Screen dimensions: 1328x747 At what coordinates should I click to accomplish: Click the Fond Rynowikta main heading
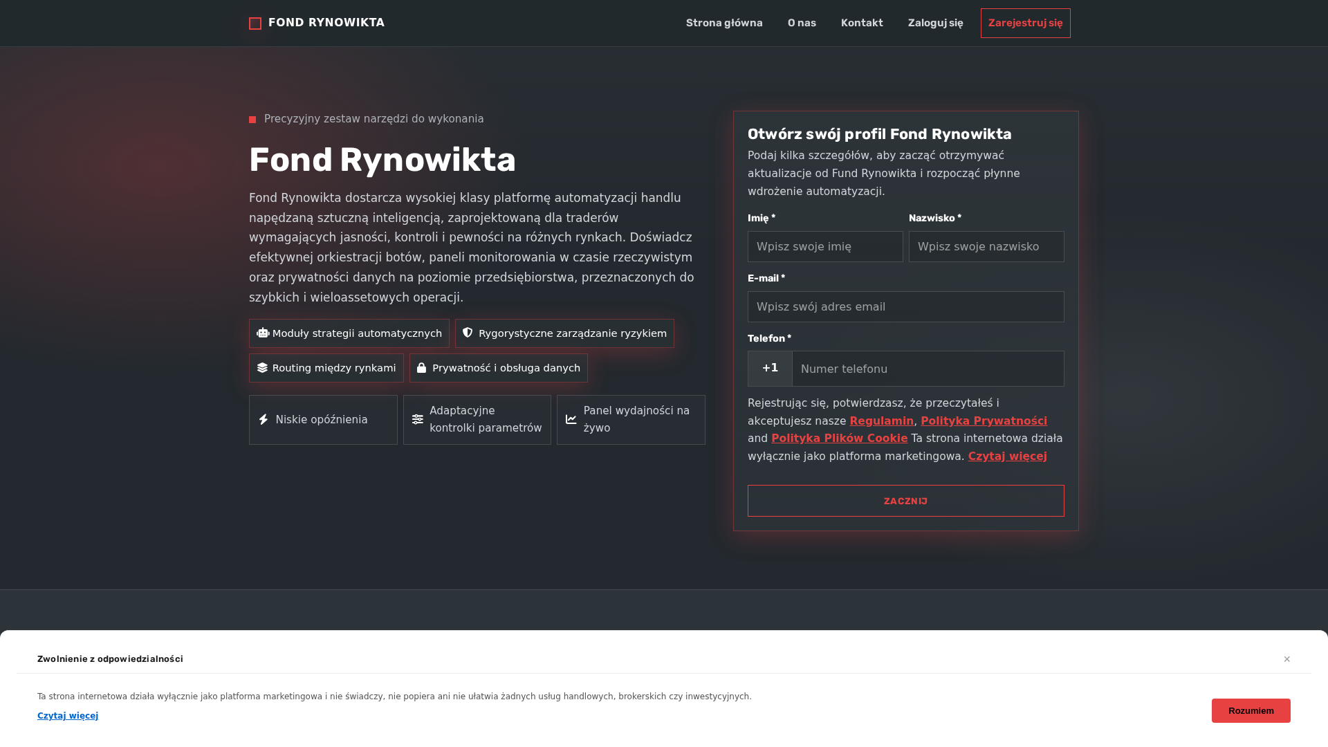pyautogui.click(x=382, y=160)
